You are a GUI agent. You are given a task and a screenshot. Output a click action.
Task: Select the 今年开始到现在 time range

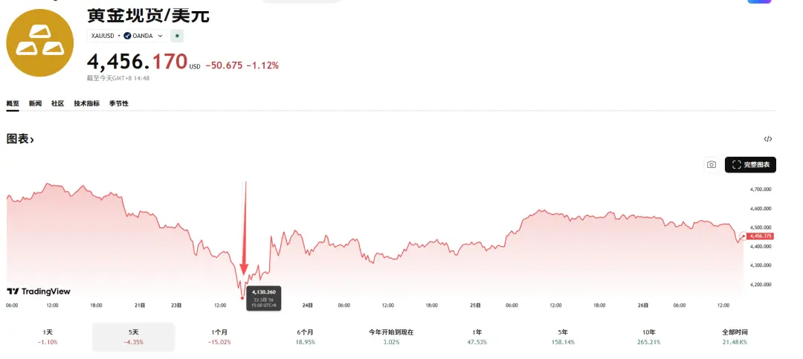pos(391,336)
